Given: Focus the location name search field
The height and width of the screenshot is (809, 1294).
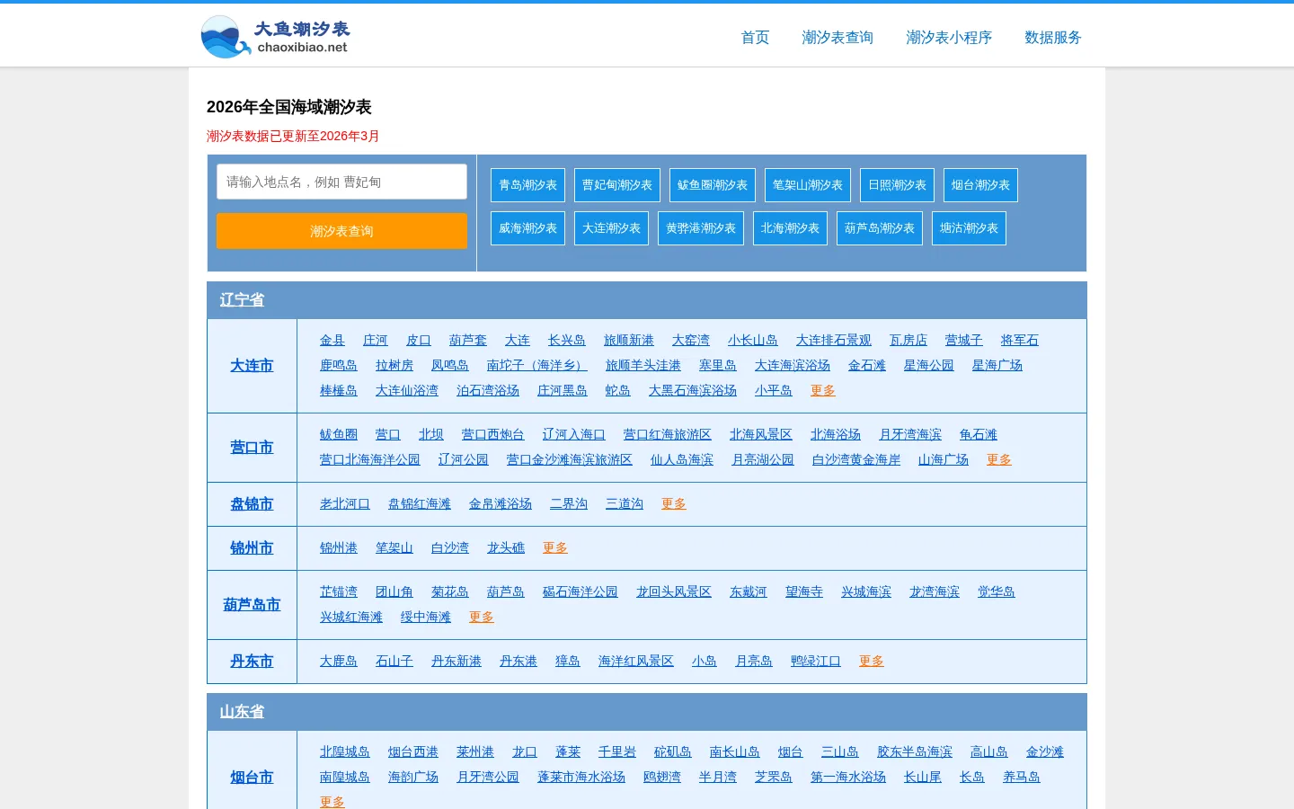Looking at the screenshot, I should pyautogui.click(x=341, y=182).
